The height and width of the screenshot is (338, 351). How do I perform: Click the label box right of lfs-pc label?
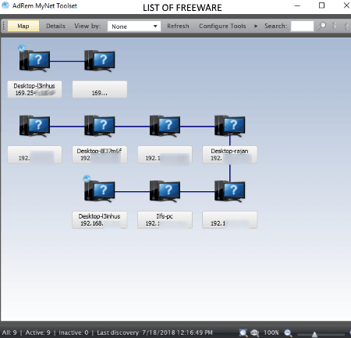click(230, 220)
